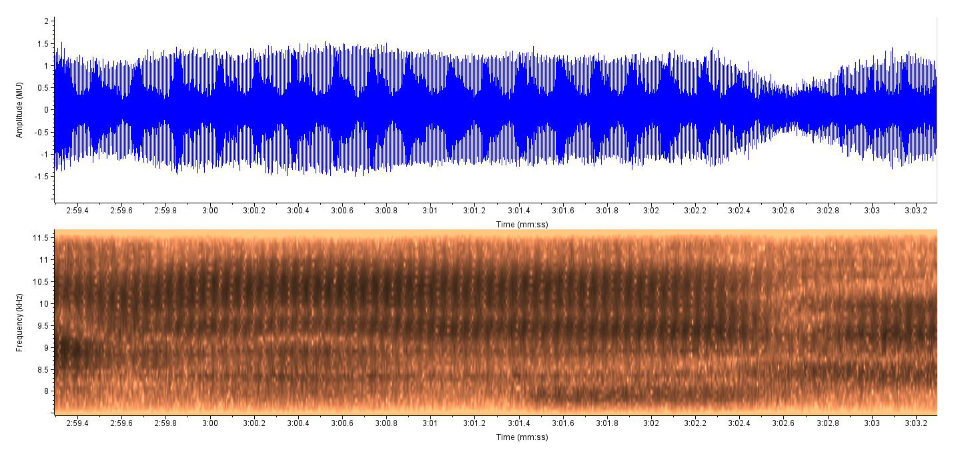Click the 3:00 tick on waveform time axis
The width and height of the screenshot is (954, 450).
click(x=210, y=211)
